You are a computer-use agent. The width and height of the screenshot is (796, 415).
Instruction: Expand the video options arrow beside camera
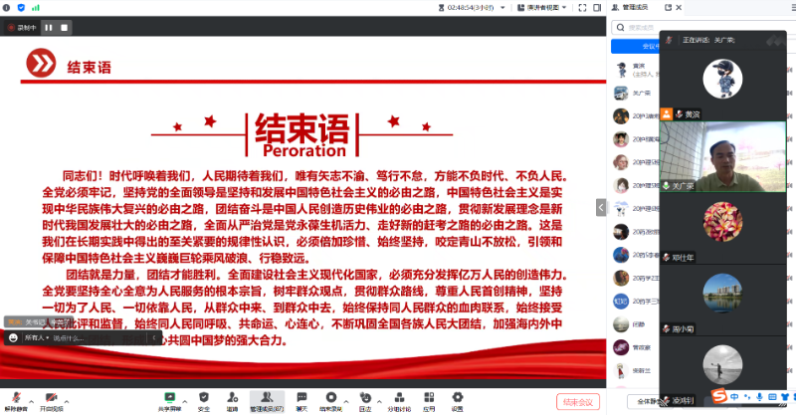click(67, 397)
